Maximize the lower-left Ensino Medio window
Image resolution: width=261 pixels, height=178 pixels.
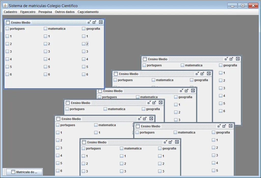pyautogui.click(x=145, y=118)
